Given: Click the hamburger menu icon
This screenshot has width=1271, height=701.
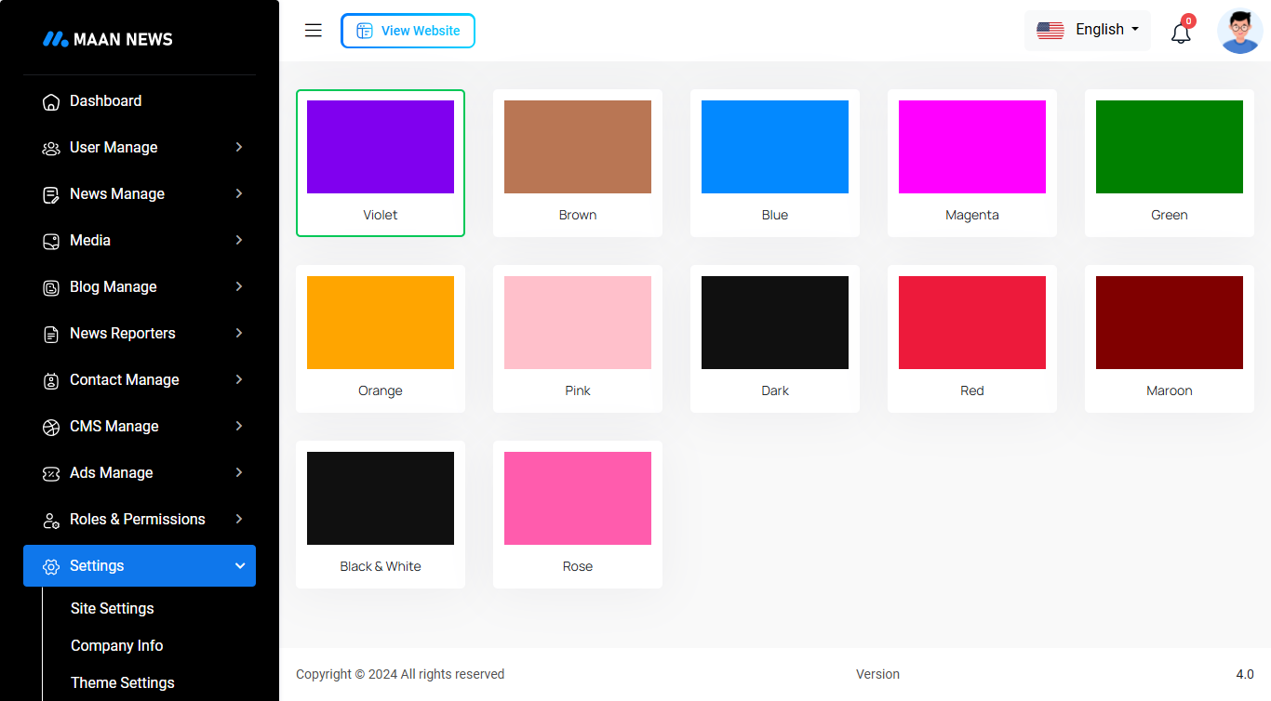Looking at the screenshot, I should pos(314,31).
